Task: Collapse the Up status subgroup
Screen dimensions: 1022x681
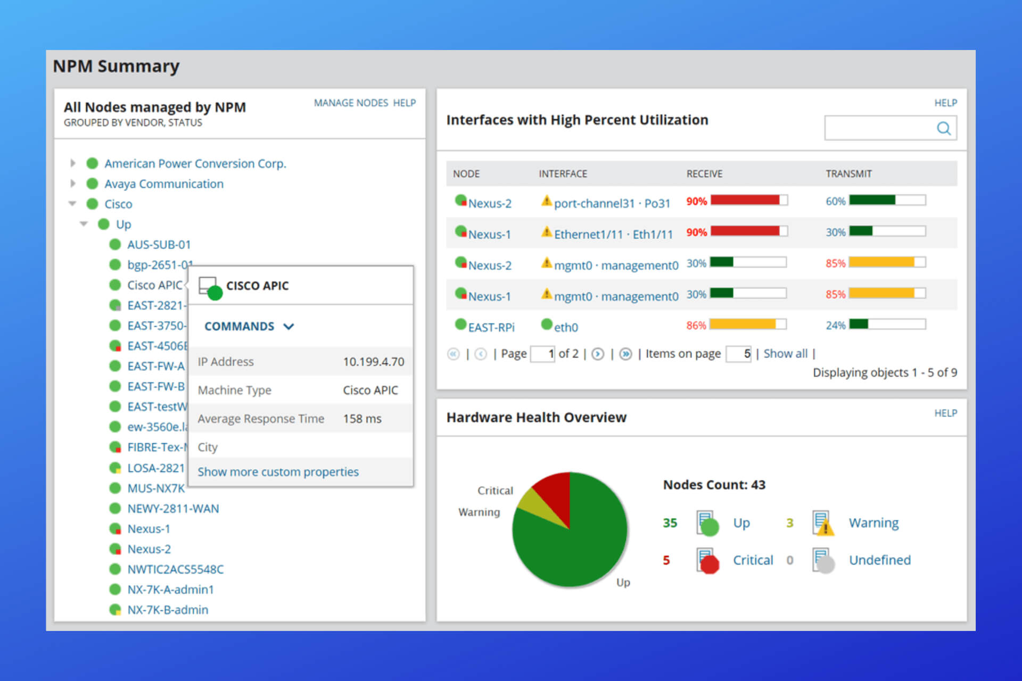Action: 84,224
